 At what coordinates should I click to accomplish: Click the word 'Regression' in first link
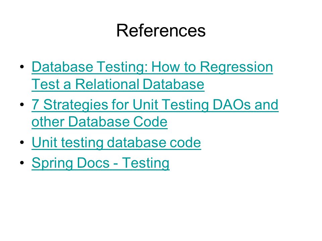click(236, 67)
